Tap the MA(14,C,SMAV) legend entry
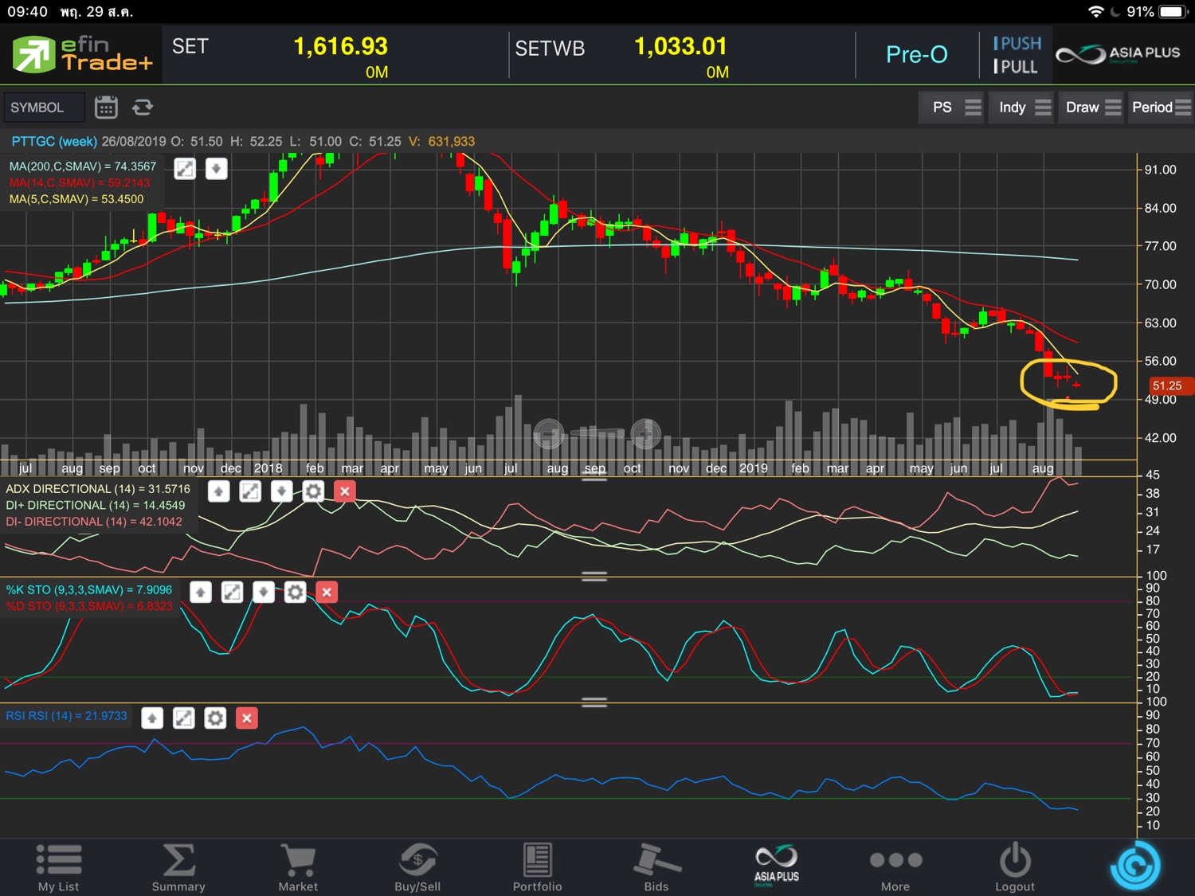 pos(80,183)
